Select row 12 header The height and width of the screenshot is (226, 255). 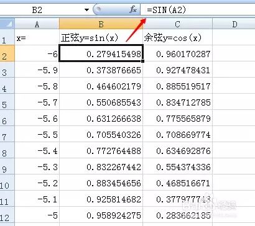(7, 215)
